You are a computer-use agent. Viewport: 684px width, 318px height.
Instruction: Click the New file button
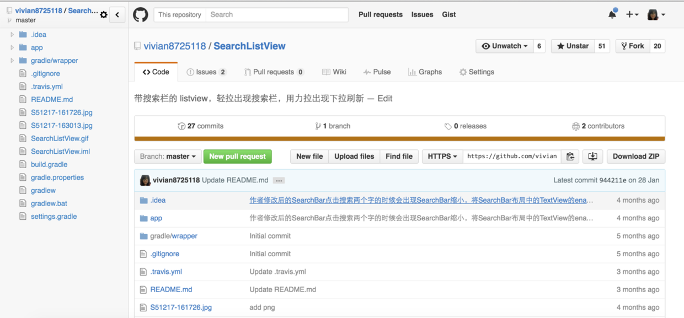(309, 157)
